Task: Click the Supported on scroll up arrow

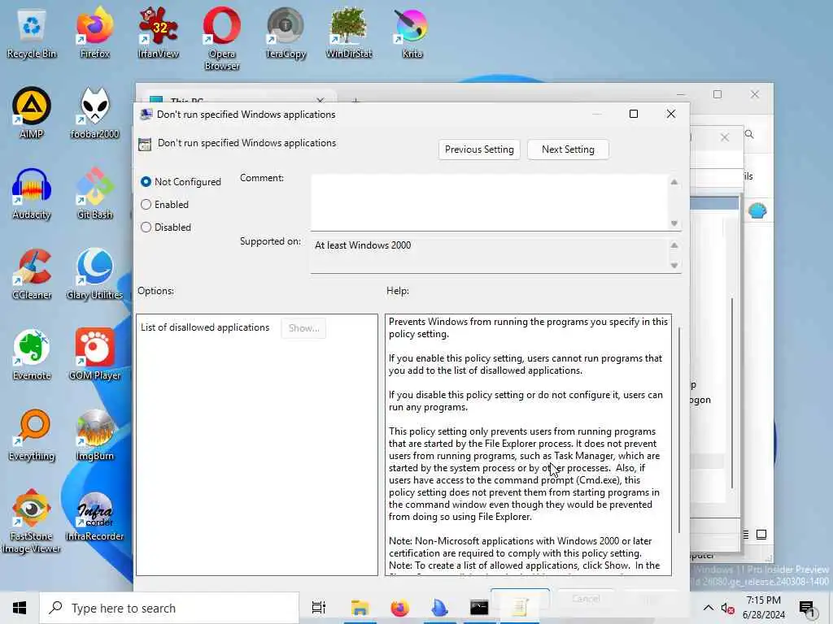Action: click(x=674, y=245)
